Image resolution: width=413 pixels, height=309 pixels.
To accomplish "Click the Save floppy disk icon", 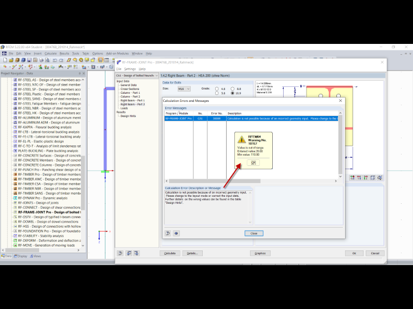I will pos(29,60).
